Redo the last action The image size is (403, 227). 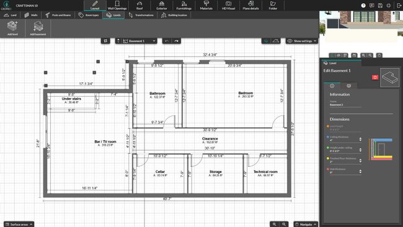[x=176, y=41]
